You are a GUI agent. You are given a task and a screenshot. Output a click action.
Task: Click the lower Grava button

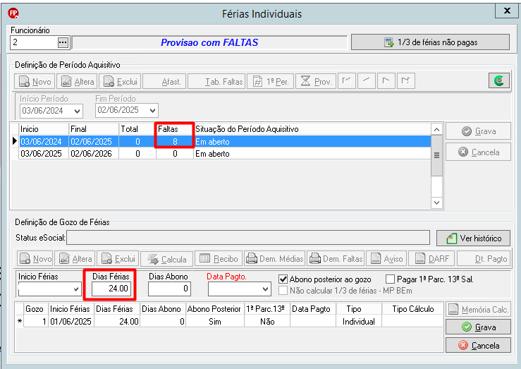click(478, 327)
